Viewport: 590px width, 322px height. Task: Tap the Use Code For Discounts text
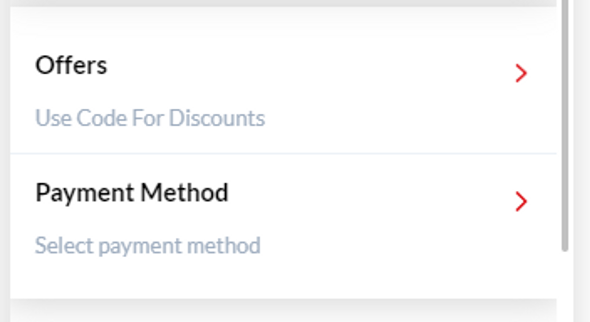(x=150, y=118)
